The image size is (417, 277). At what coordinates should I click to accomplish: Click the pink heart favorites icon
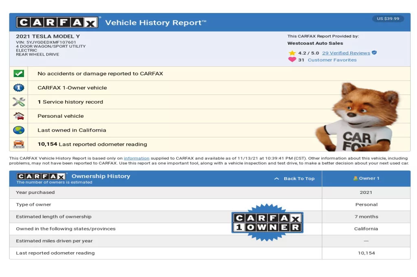click(x=292, y=60)
